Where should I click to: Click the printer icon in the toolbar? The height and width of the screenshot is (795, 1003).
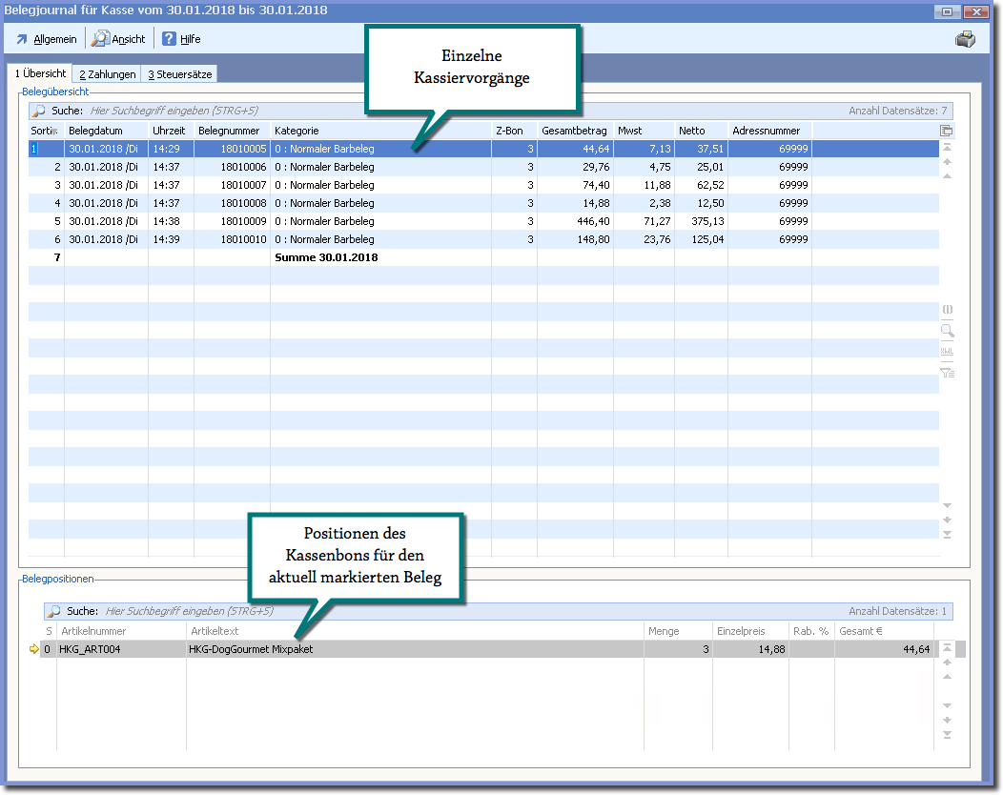point(965,39)
